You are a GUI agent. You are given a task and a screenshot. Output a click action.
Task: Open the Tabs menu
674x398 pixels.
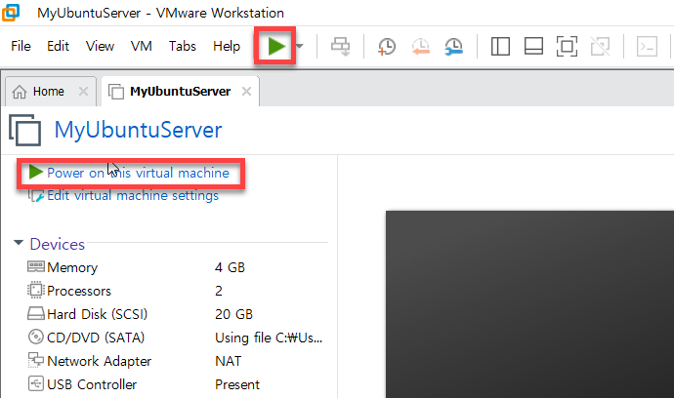pyautogui.click(x=183, y=46)
